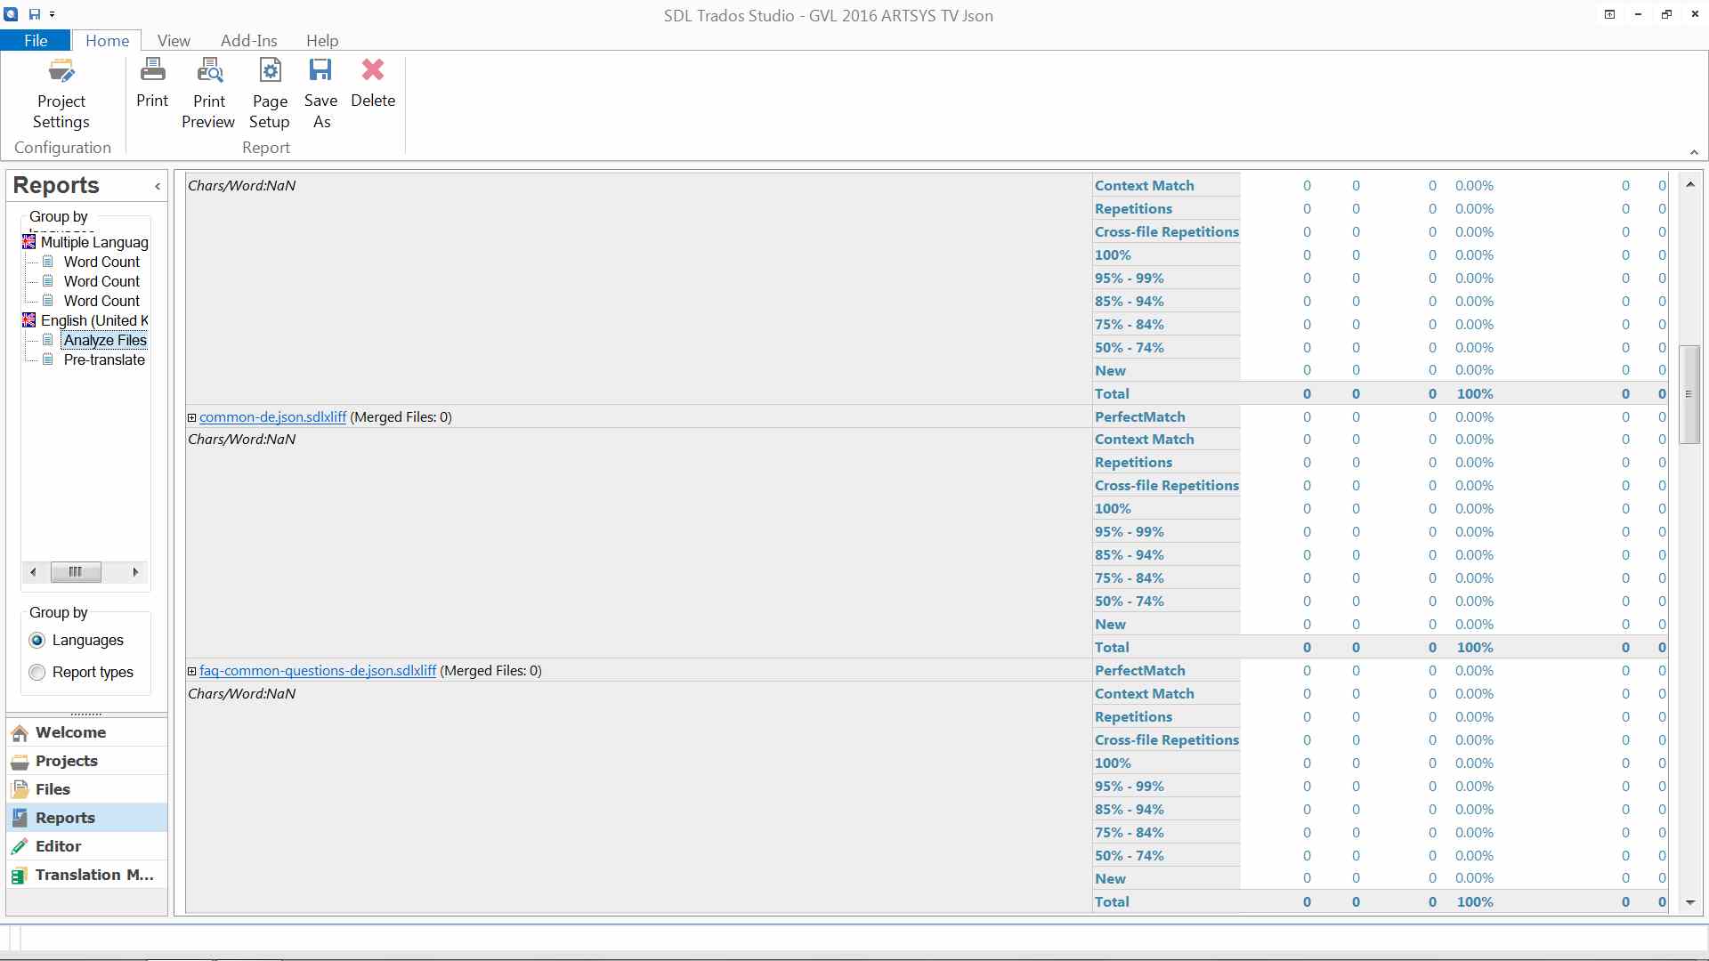
Task: Switch to Home ribbon tab
Action: pyautogui.click(x=107, y=40)
